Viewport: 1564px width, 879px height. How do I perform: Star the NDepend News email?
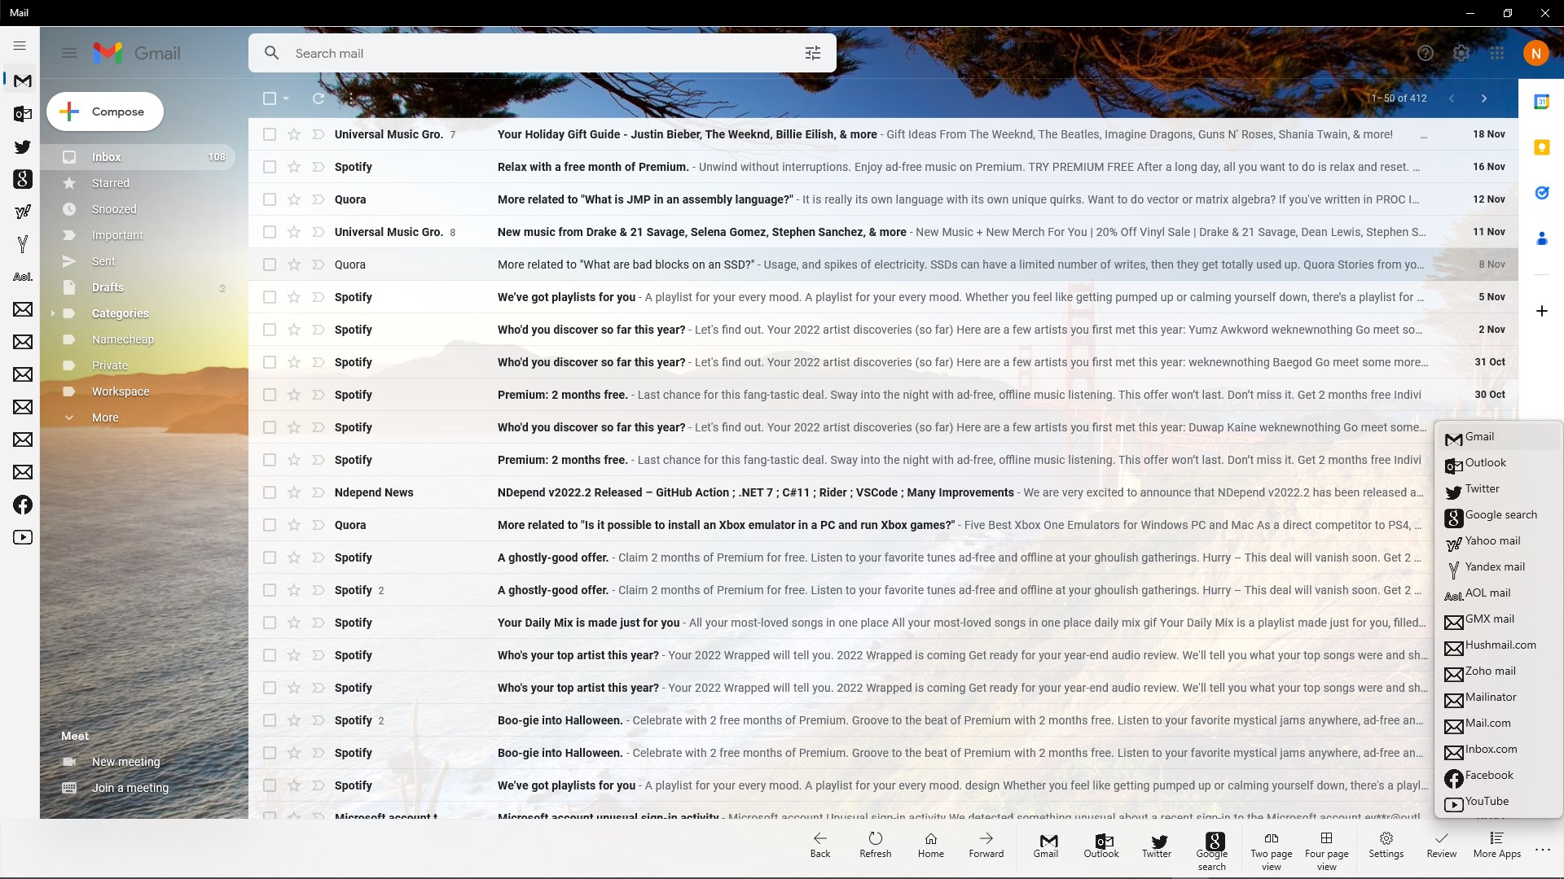(293, 492)
